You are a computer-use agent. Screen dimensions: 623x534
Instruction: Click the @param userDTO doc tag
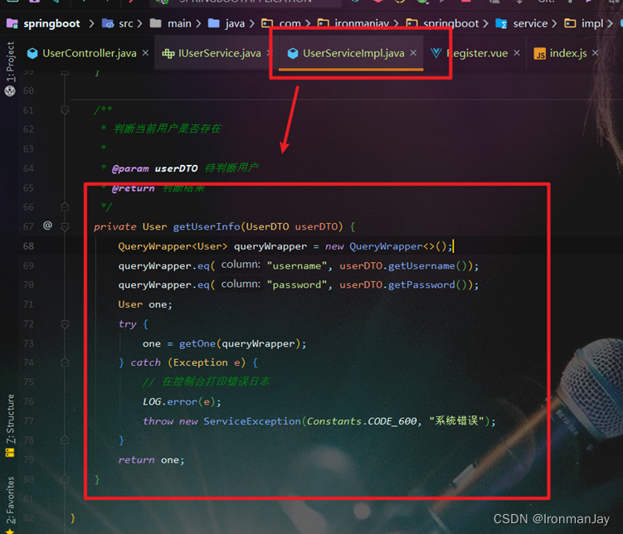154,168
